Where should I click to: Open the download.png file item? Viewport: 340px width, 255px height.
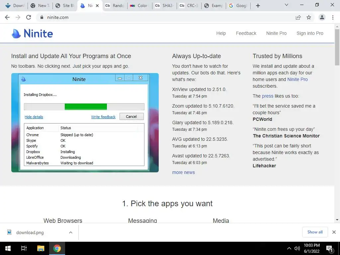(30, 232)
